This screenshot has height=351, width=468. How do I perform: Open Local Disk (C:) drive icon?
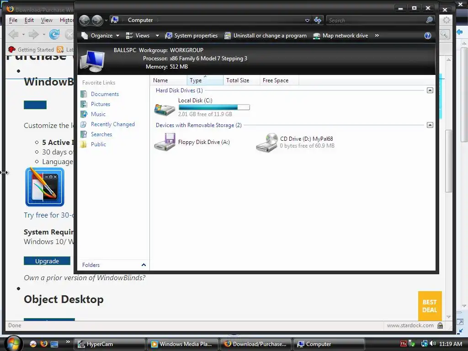coord(165,109)
